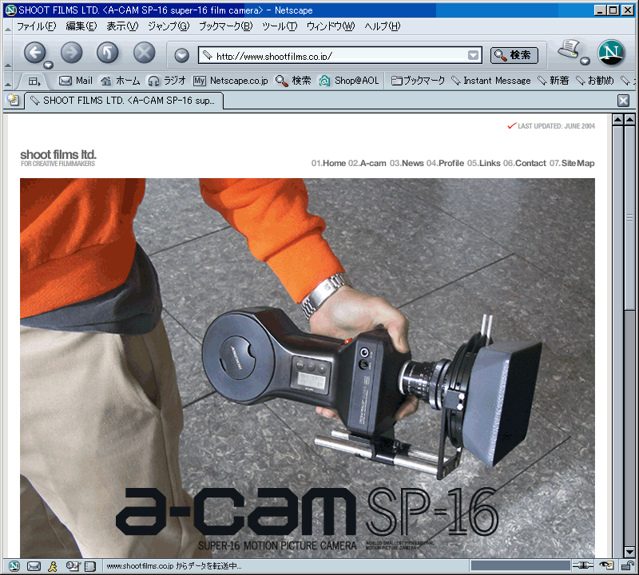
Task: Open the ファイル(F) menu
Action: pos(36,26)
